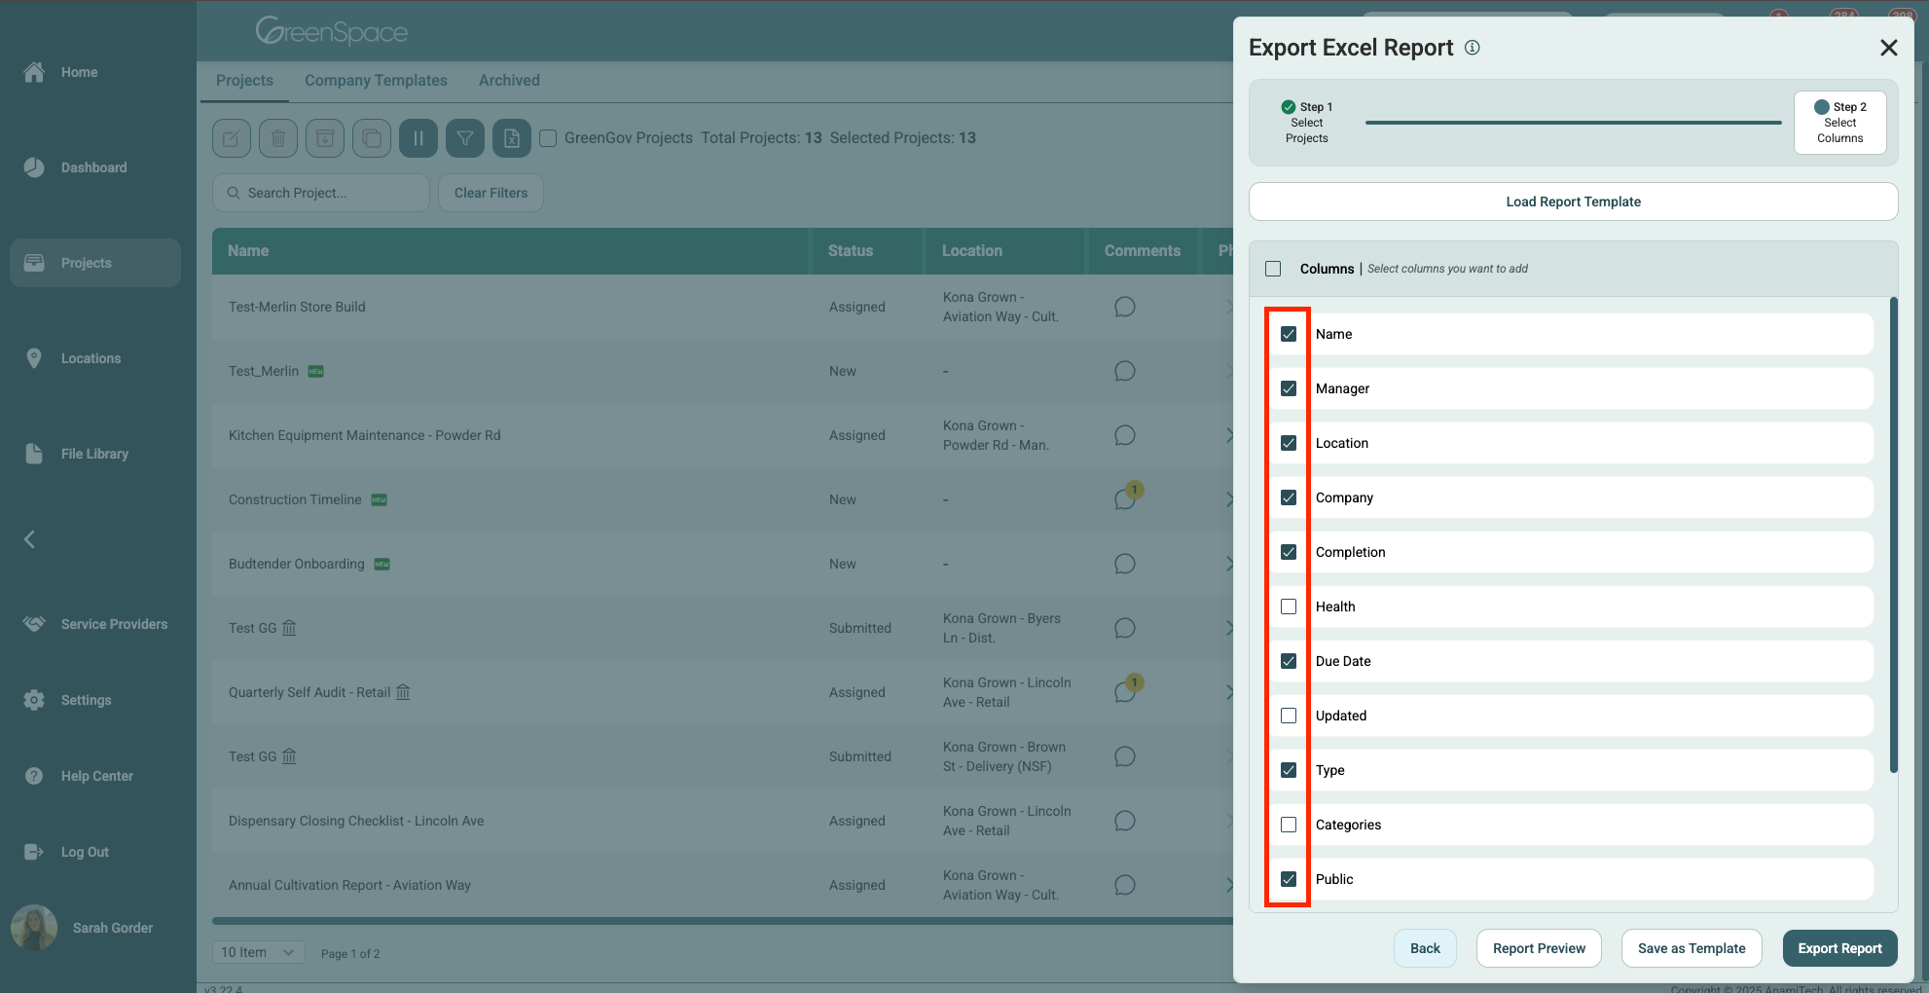Click the GreenSpace logo
Screen dimensions: 1929x993
[332, 31]
